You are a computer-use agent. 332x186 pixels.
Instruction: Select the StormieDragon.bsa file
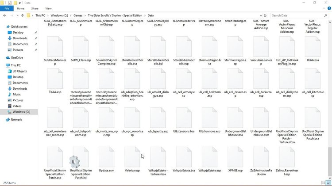point(210,51)
